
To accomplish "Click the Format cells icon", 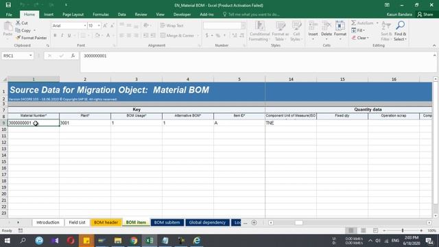I will pyautogui.click(x=340, y=26).
